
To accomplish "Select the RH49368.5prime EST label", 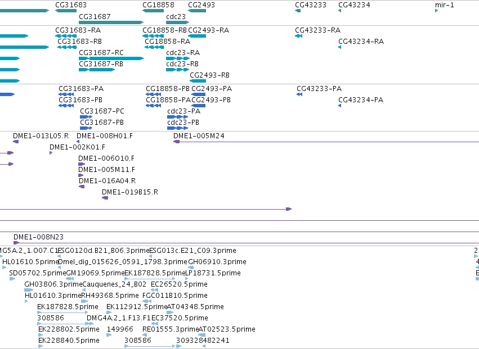I will [110, 296].
